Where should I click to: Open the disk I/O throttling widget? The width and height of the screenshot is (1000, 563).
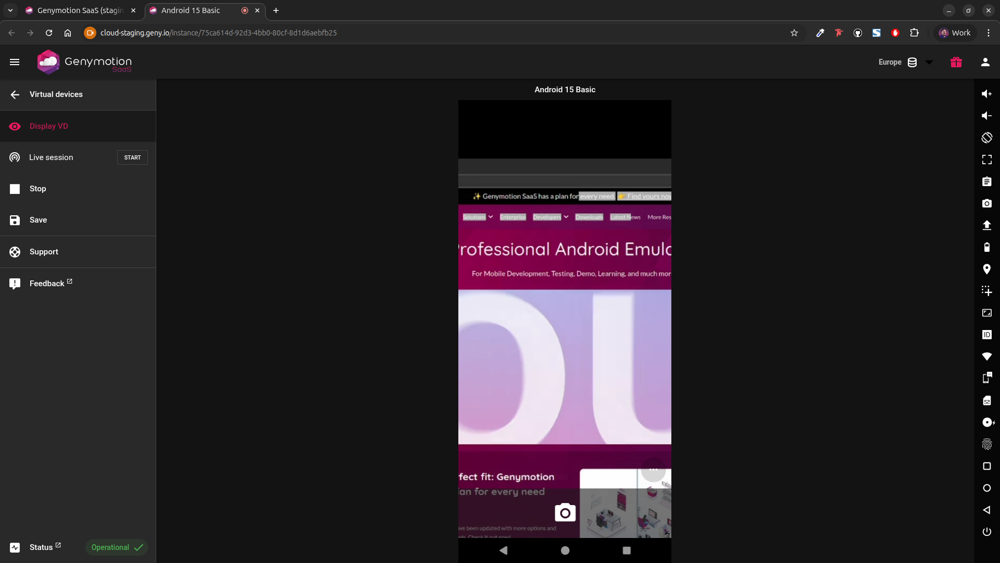988,422
